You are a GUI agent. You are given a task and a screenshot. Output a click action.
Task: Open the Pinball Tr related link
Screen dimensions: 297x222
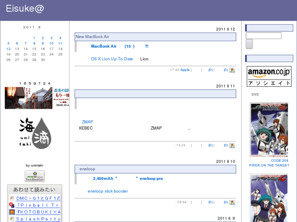click(38, 205)
